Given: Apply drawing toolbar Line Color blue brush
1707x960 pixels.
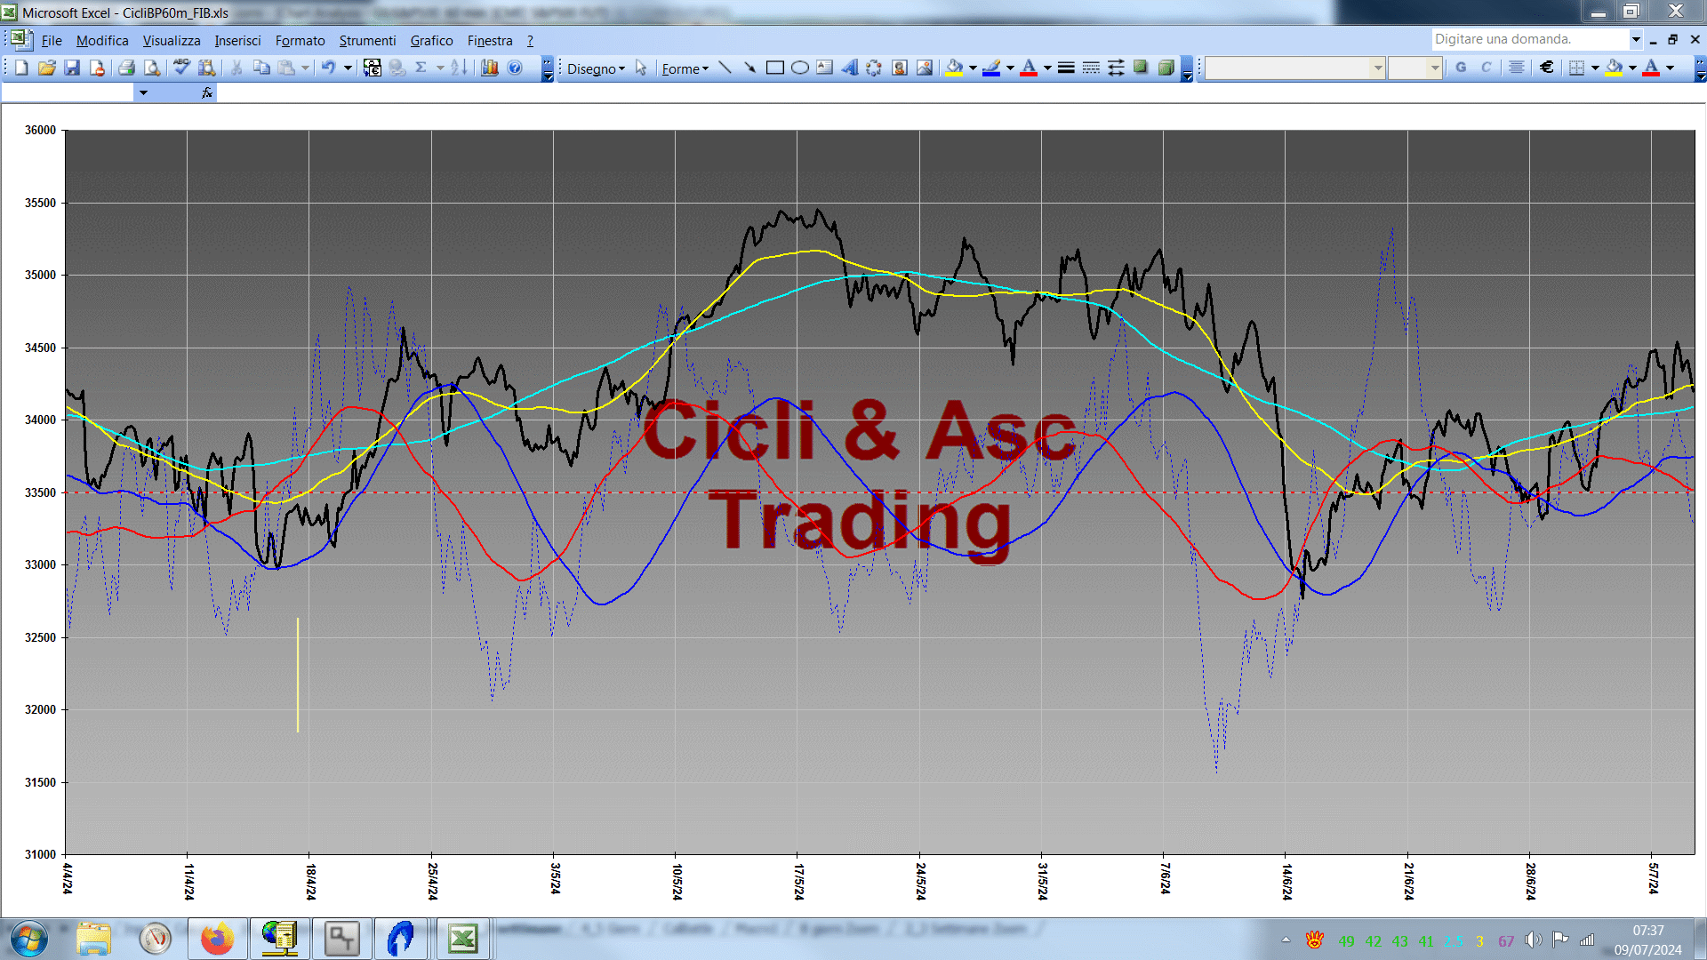Looking at the screenshot, I should pos(991,68).
